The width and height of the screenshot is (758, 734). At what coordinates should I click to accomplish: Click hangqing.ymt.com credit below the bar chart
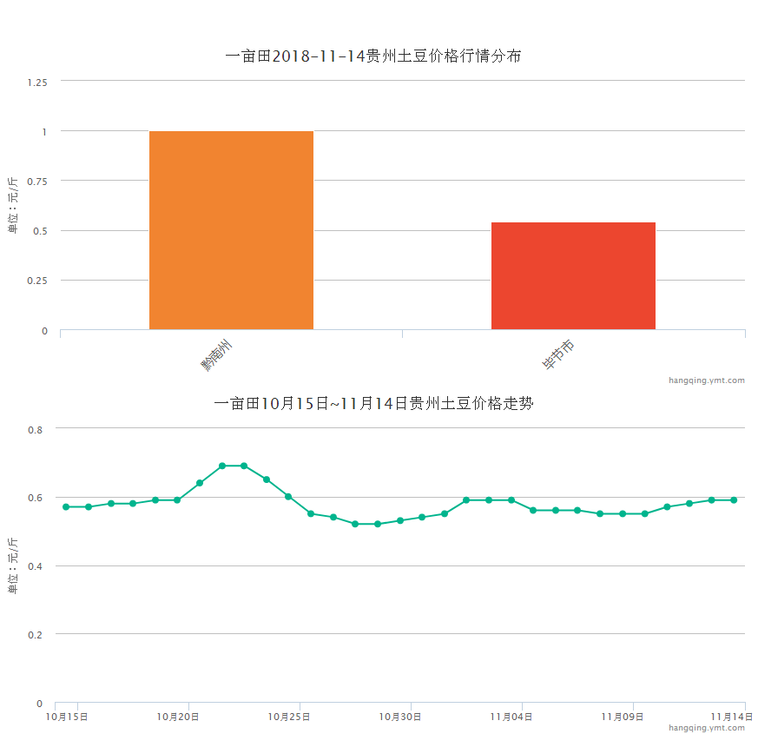coord(706,380)
